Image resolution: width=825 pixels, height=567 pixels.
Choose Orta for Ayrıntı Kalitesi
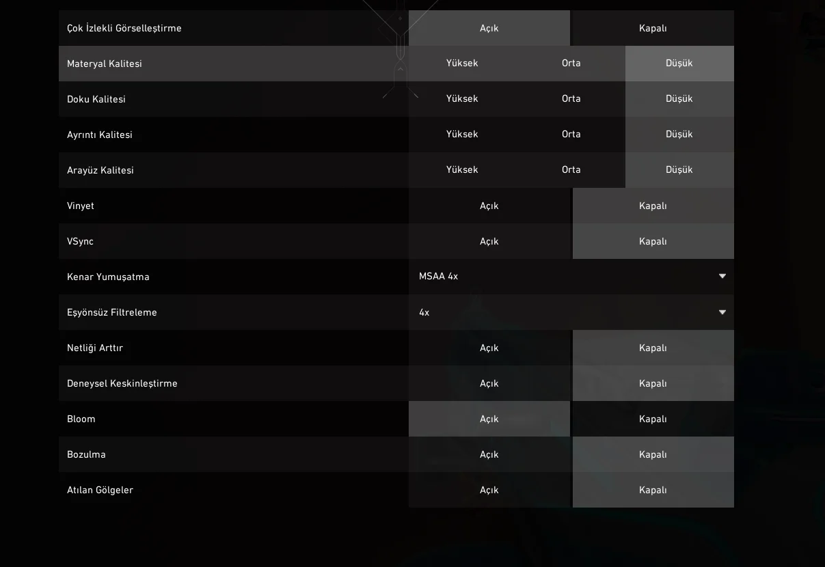[571, 135]
